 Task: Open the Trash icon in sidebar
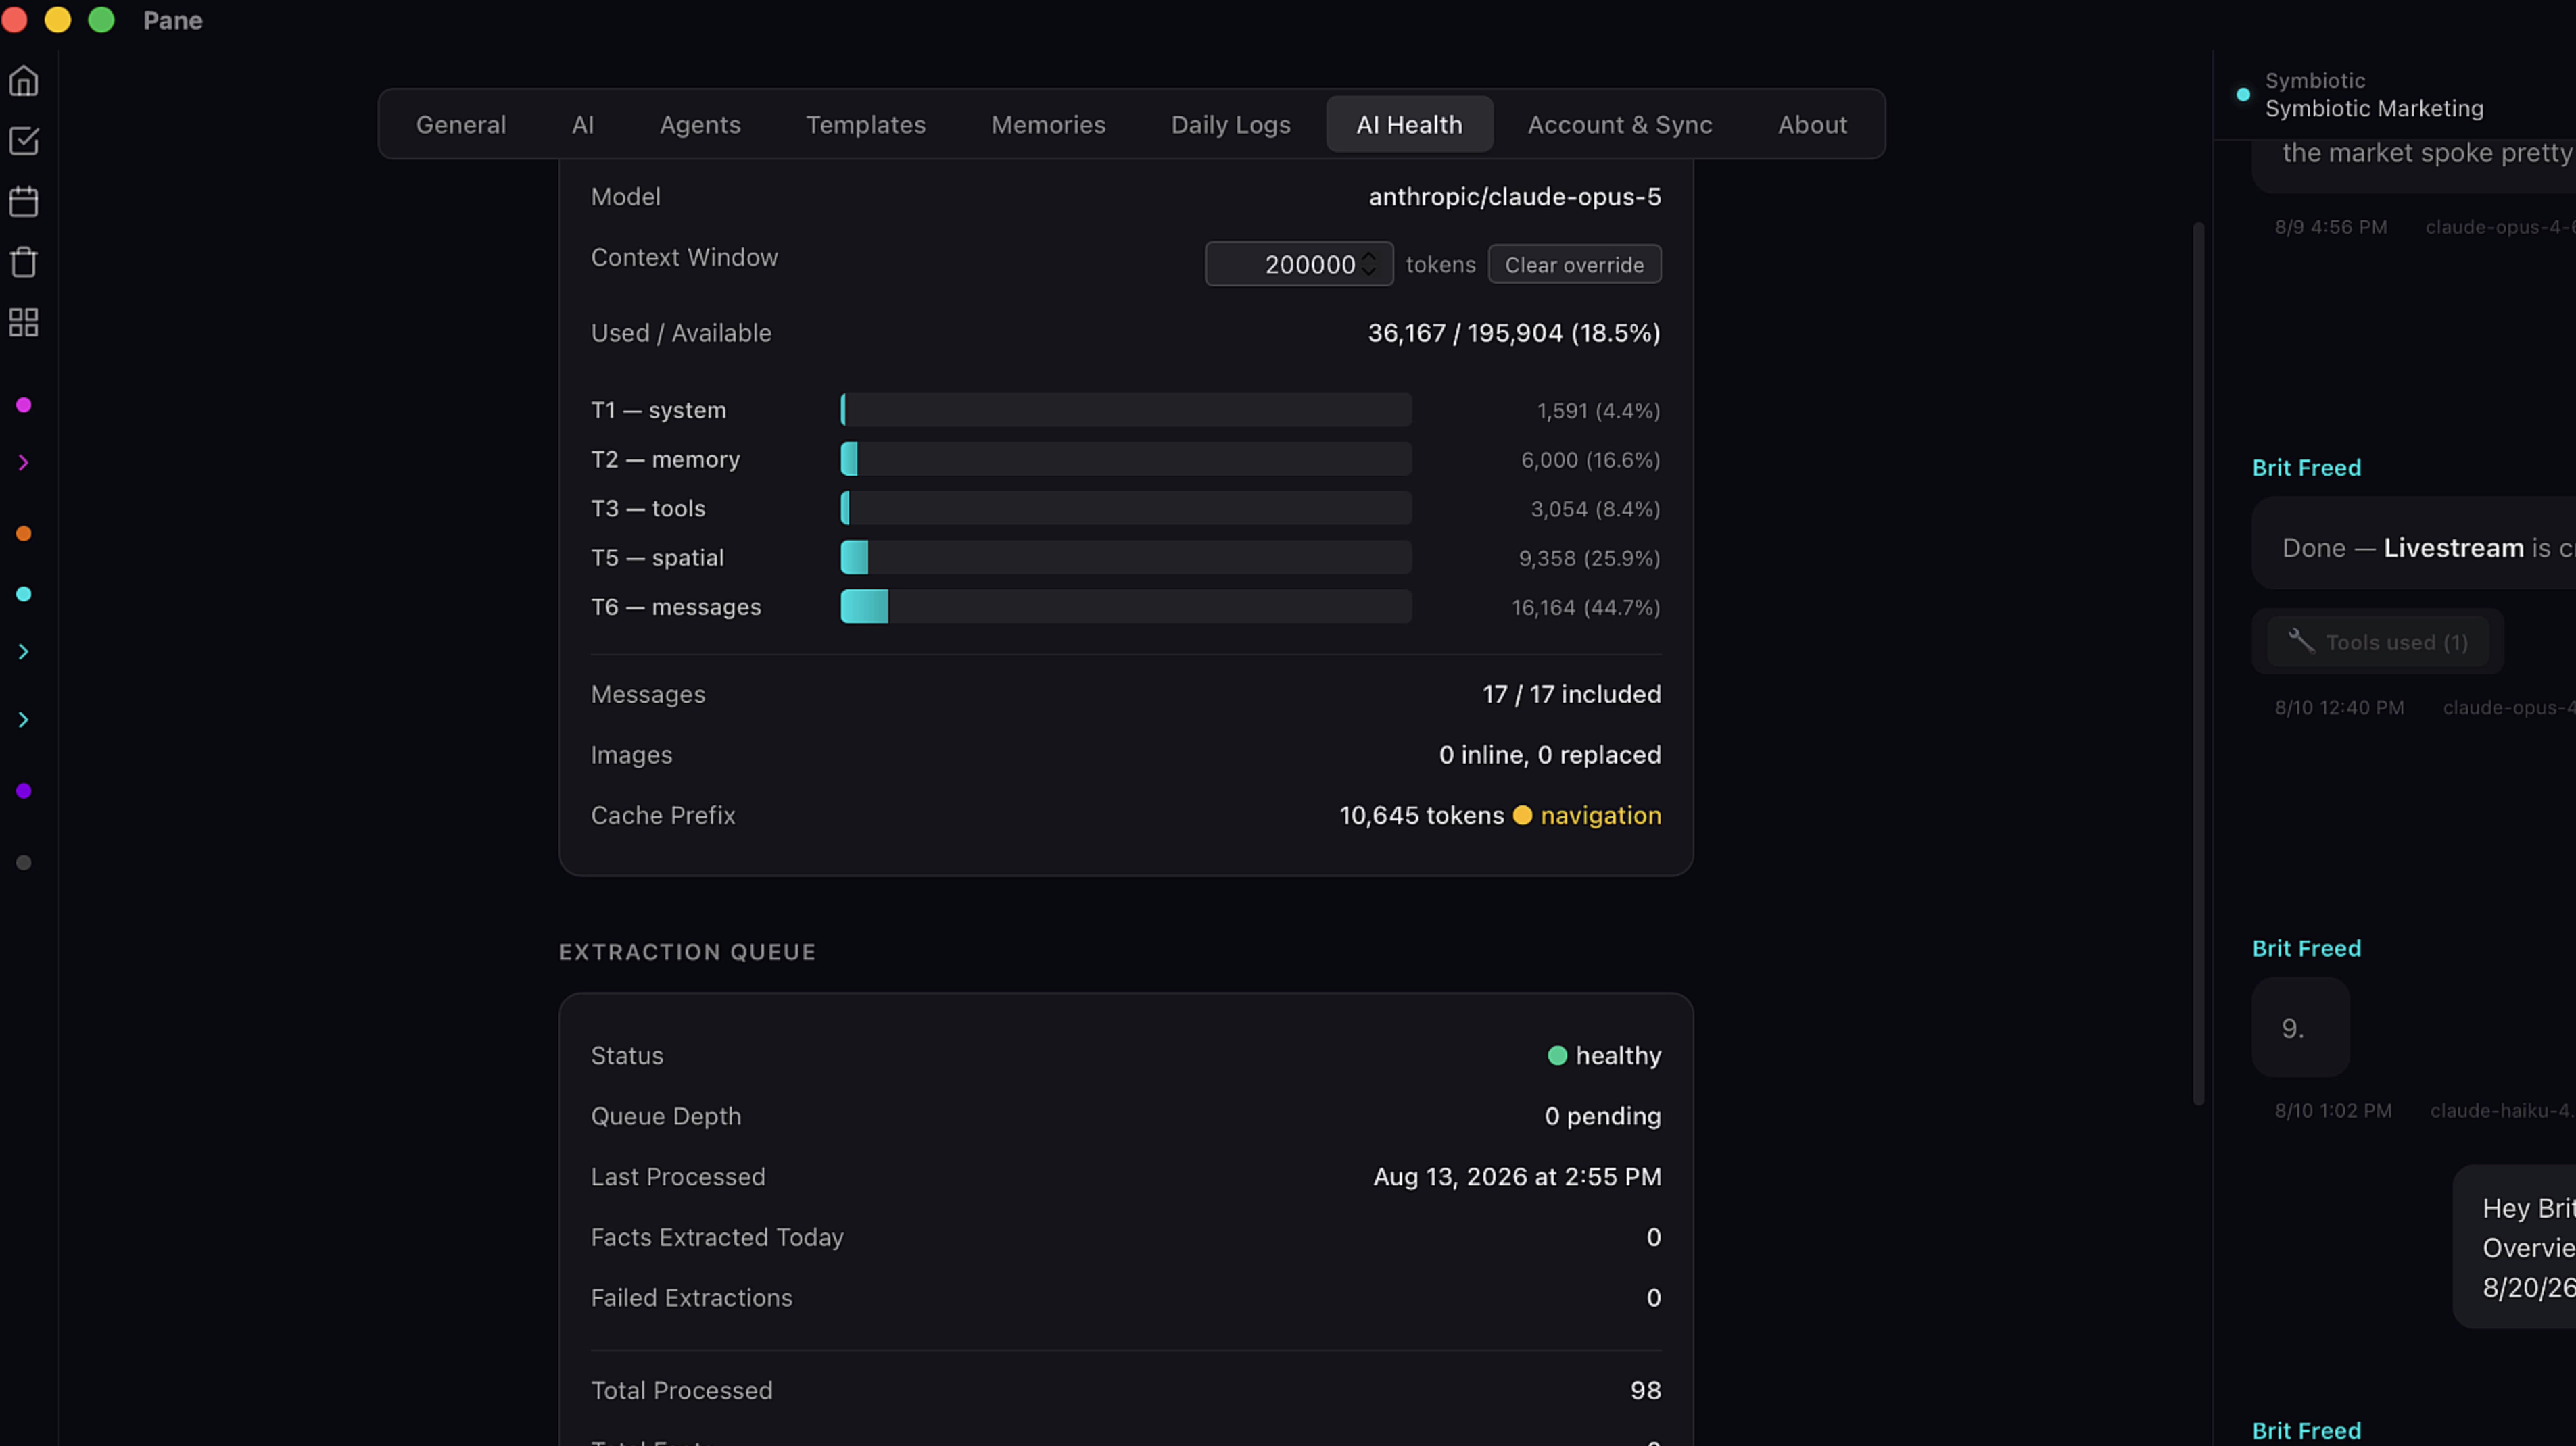point(24,261)
